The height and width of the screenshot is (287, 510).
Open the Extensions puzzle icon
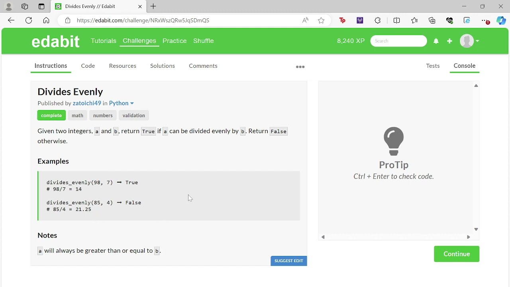point(378,20)
